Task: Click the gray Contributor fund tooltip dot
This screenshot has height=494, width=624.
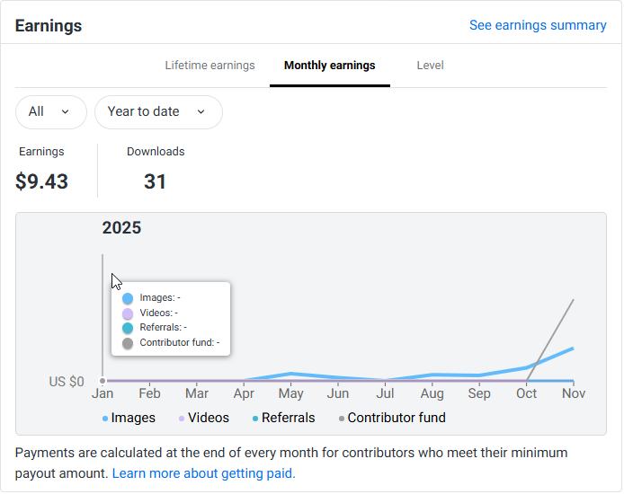Action: coord(128,343)
